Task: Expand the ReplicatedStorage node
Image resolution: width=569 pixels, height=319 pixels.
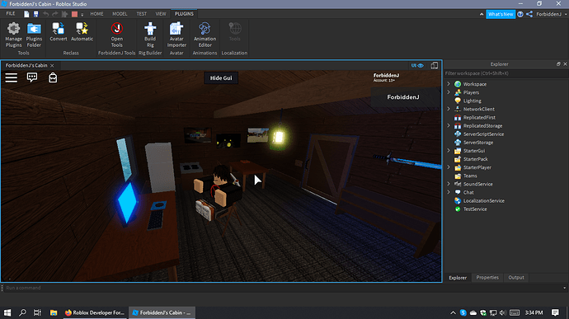Action: coord(449,125)
